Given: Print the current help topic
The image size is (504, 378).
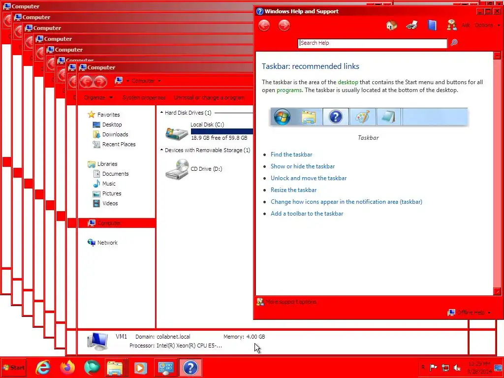Looking at the screenshot, I should [x=412, y=25].
